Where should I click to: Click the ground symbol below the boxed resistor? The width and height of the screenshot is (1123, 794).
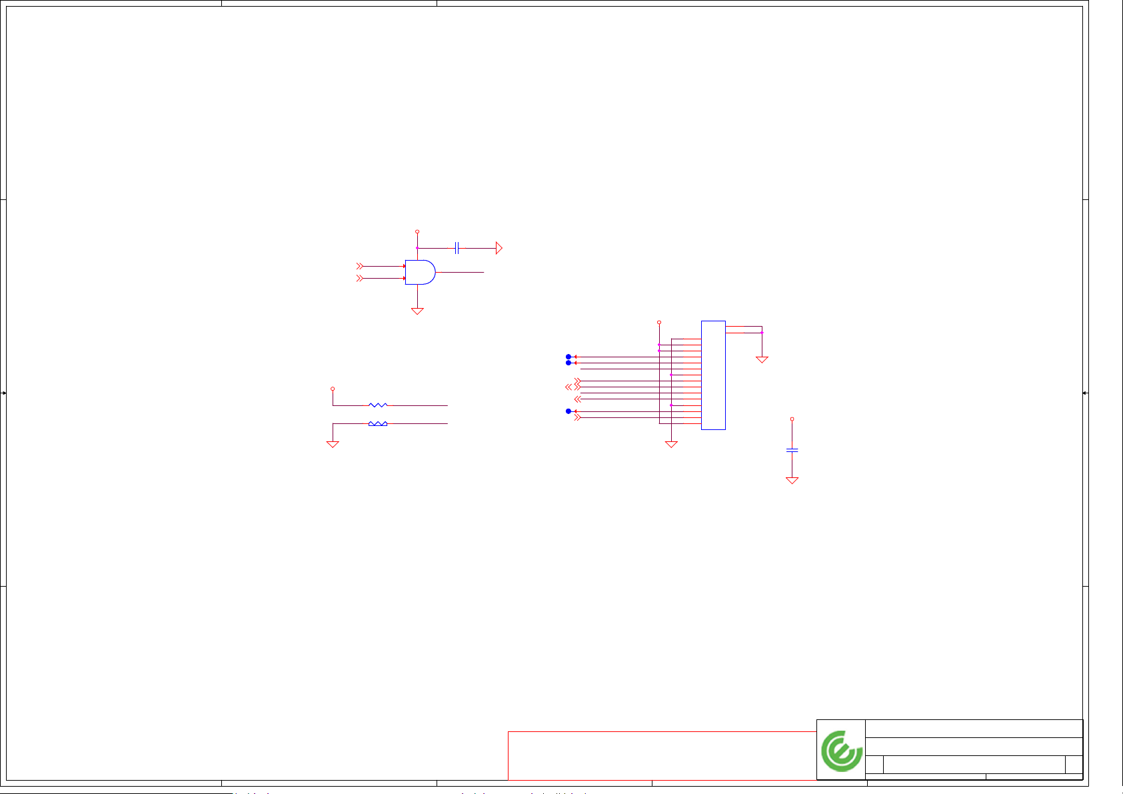333,444
